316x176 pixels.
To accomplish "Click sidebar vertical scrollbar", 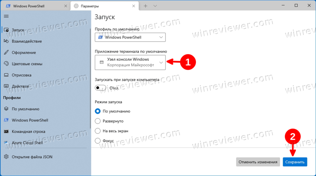I will click(90, 78).
